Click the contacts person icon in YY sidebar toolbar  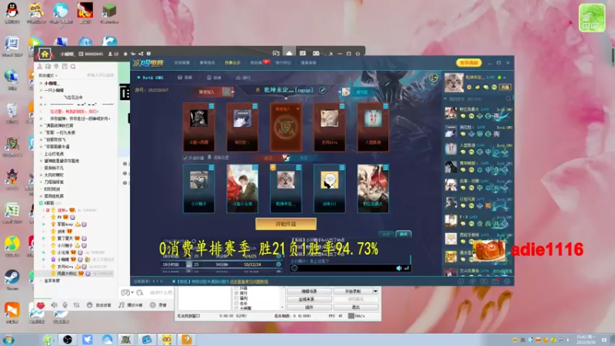[40, 67]
